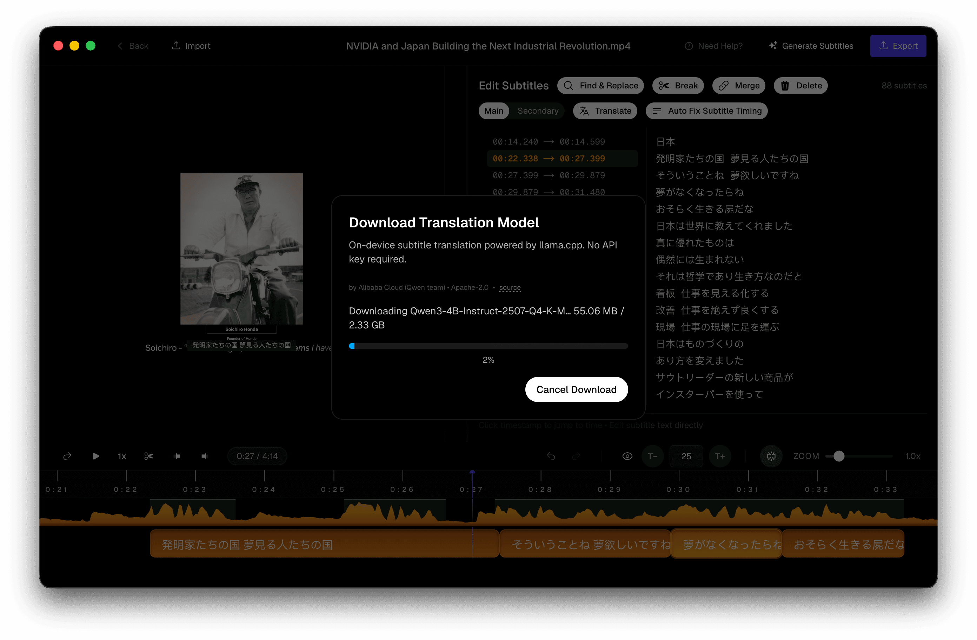
Task: Click the undo arrow icon
Action: (551, 456)
